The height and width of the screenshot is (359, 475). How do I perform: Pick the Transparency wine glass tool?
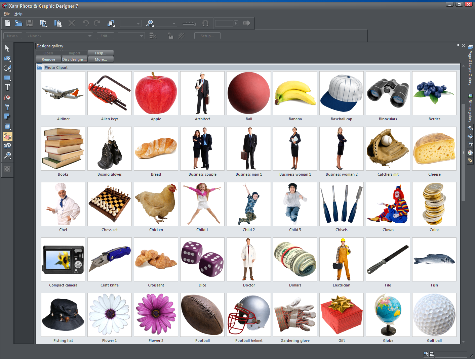pyautogui.click(x=7, y=107)
